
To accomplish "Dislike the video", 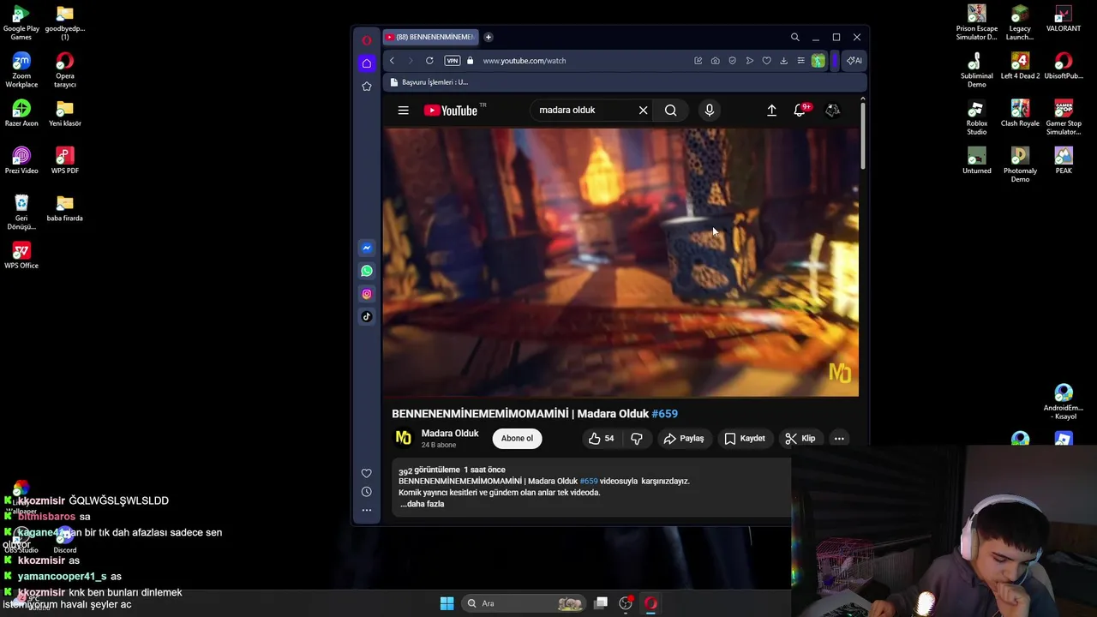I will (637, 438).
